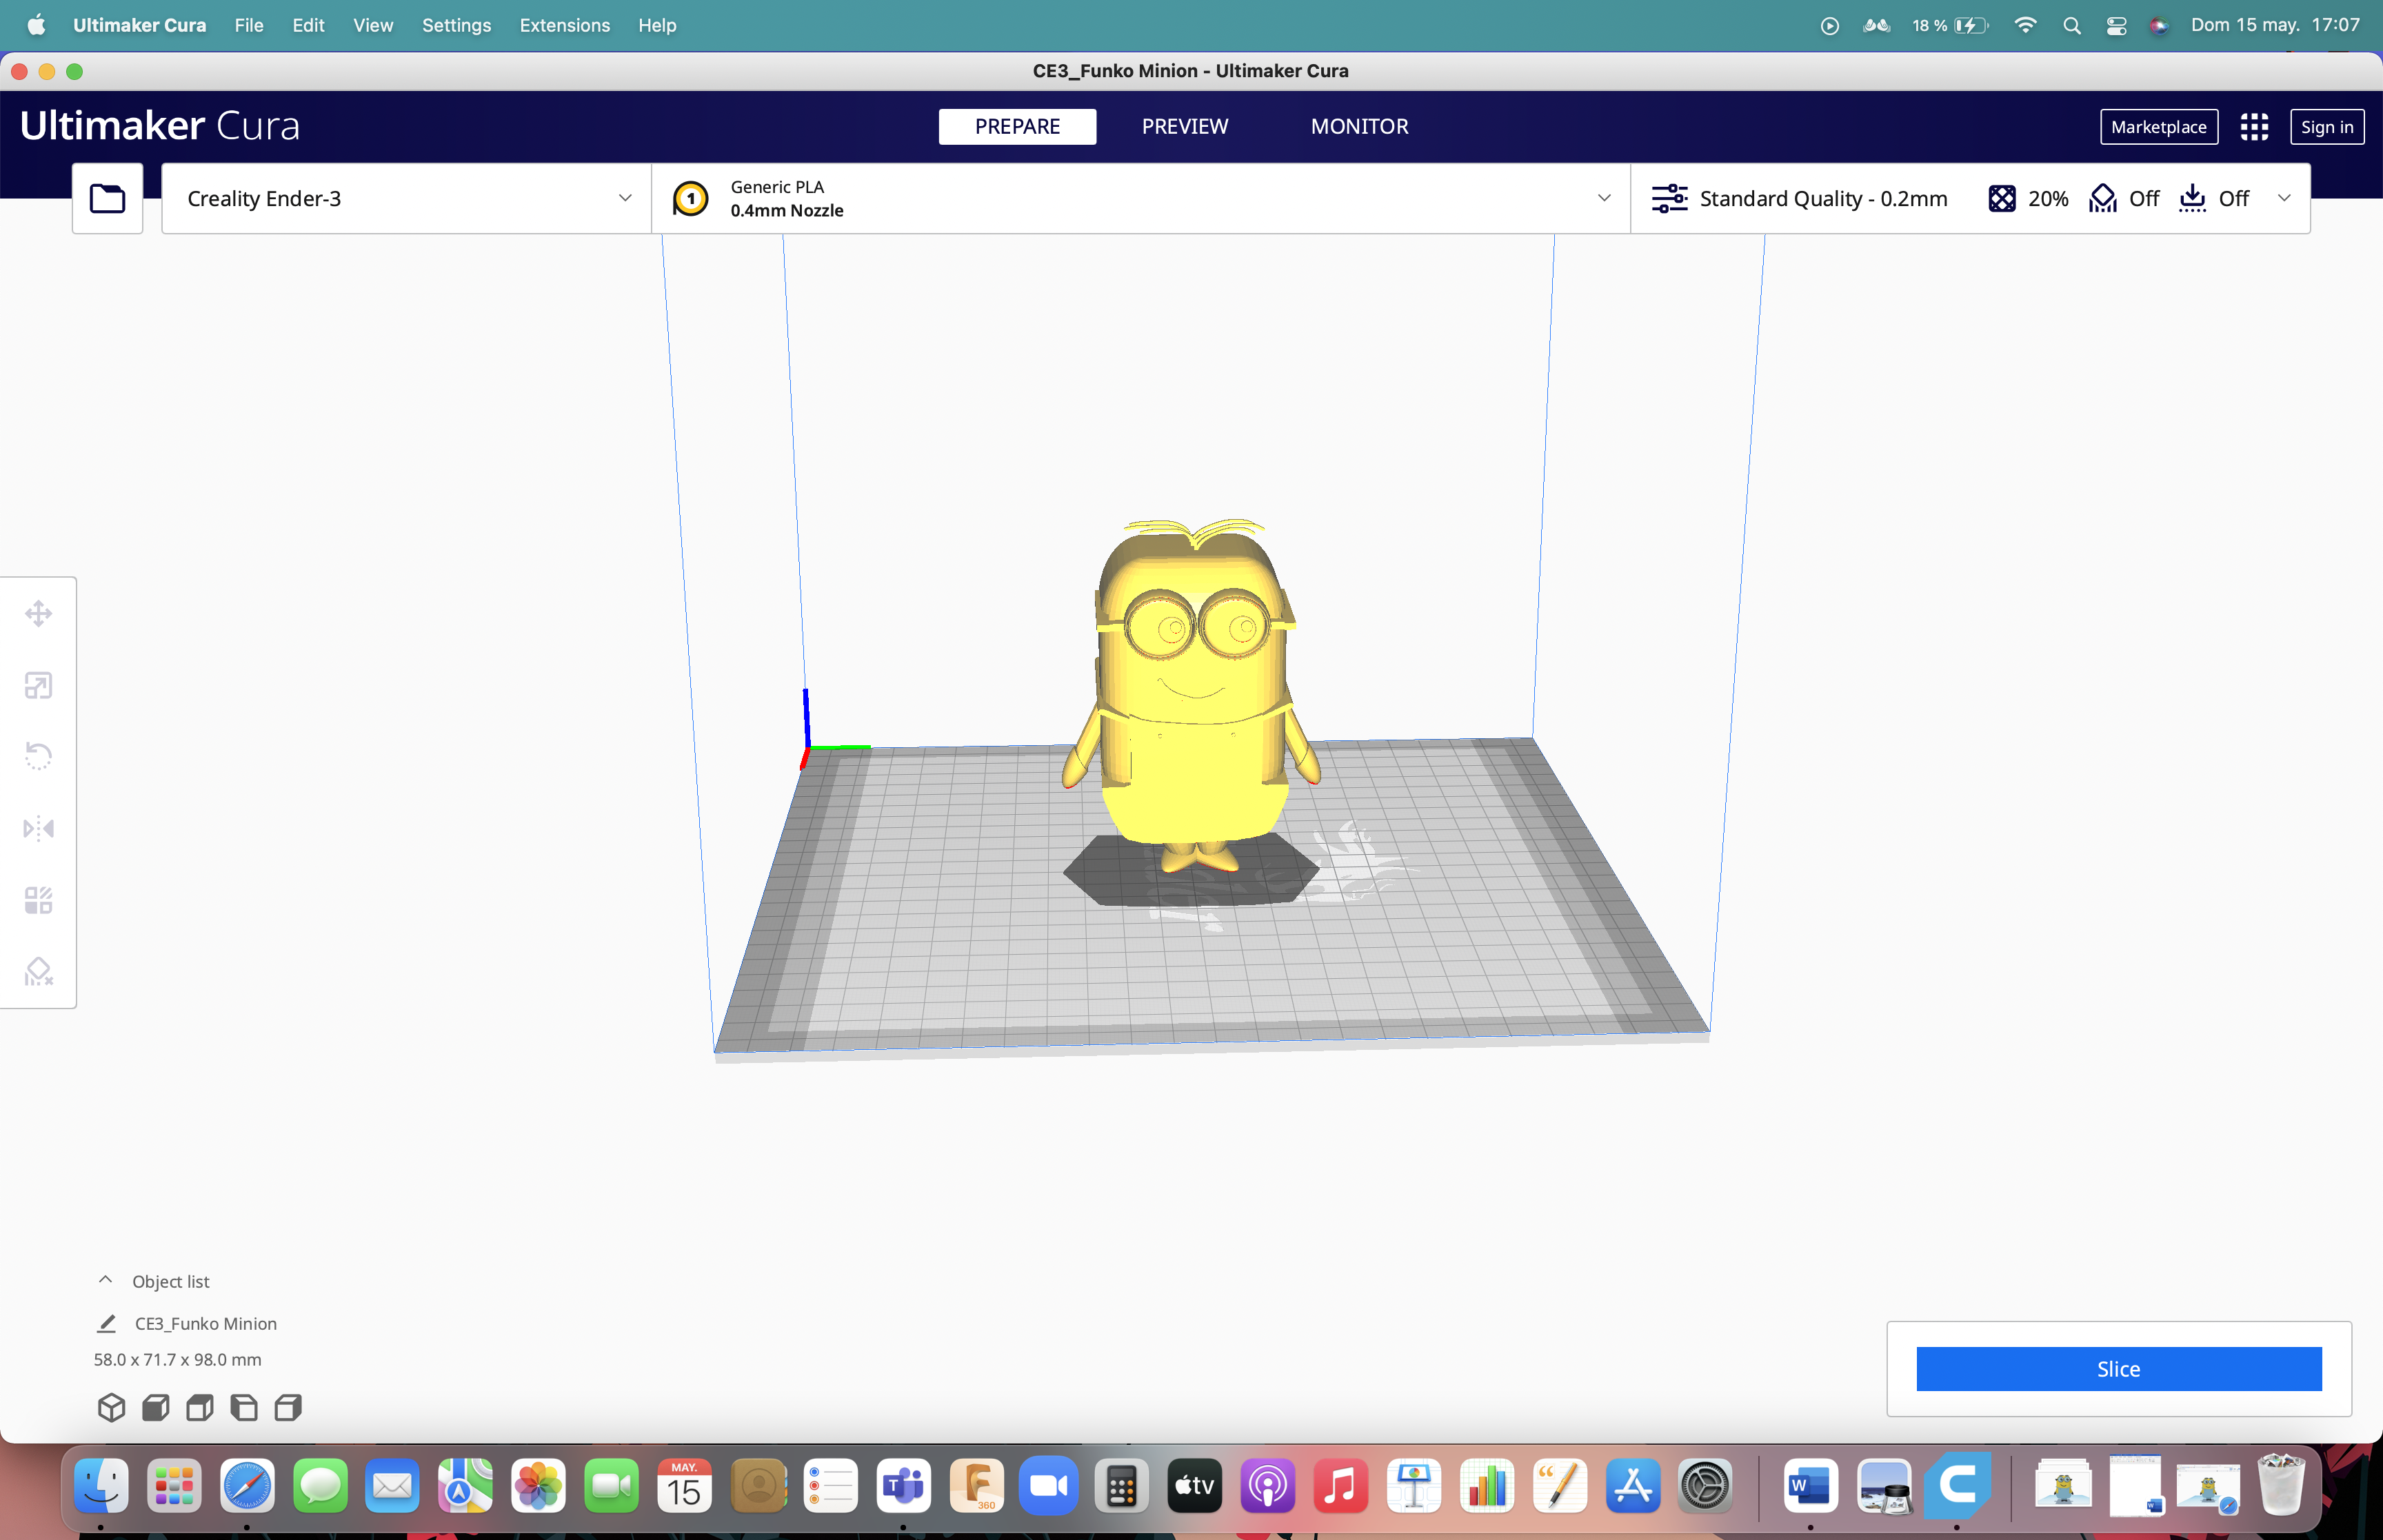Open the Extensions menu
This screenshot has width=2383, height=1540.
click(564, 26)
